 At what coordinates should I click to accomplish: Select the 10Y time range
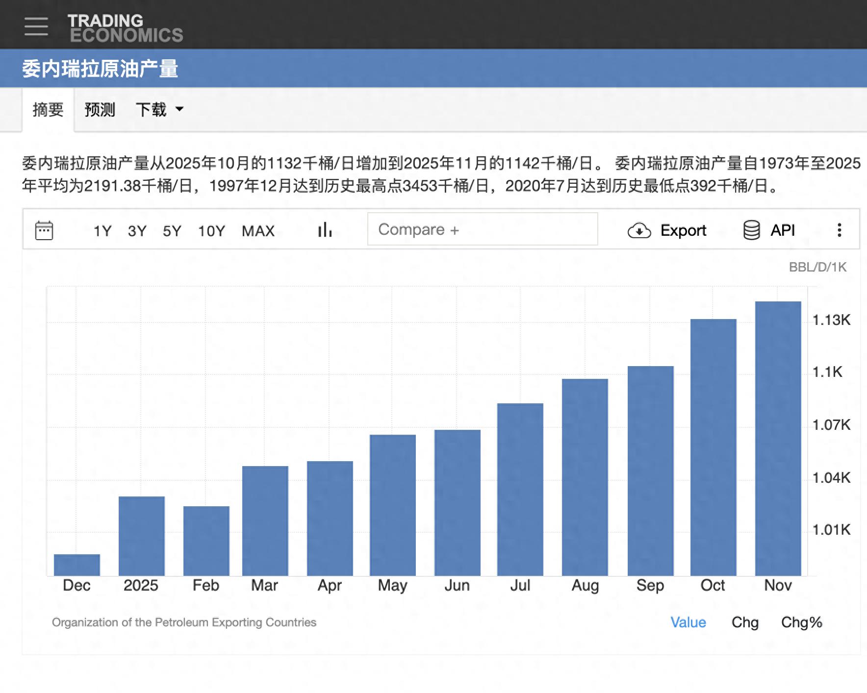[x=211, y=231]
